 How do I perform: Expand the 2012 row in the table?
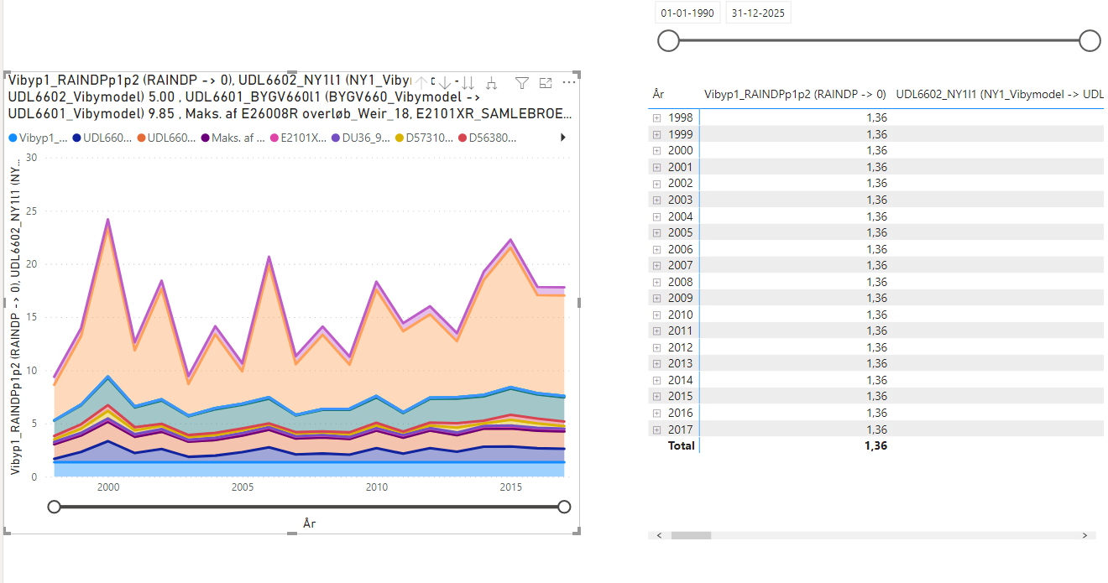tap(656, 347)
